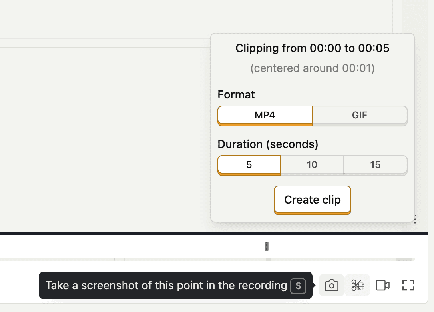Click the S shortcut key badge
Screen dimensions: 434x312
[x=298, y=286]
